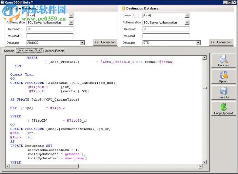Image resolution: width=238 pixels, height=174 pixels.
Task: Click the Destination Database heading
Action: click(143, 9)
